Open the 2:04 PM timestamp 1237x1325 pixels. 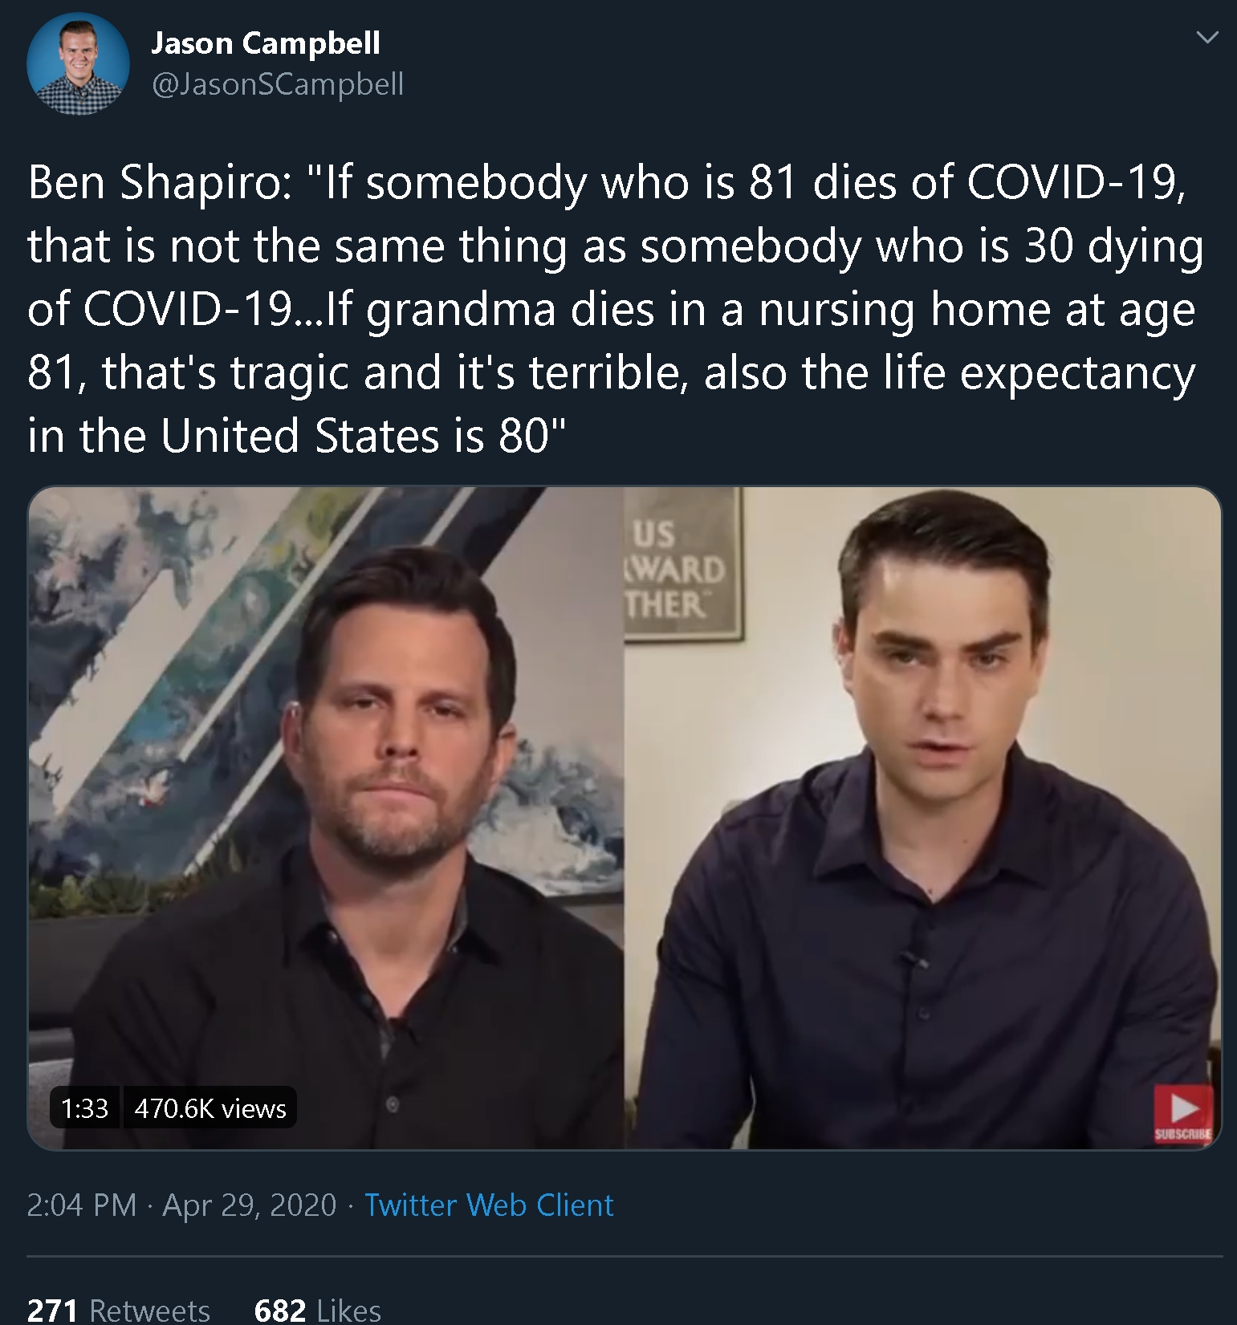point(82,1205)
